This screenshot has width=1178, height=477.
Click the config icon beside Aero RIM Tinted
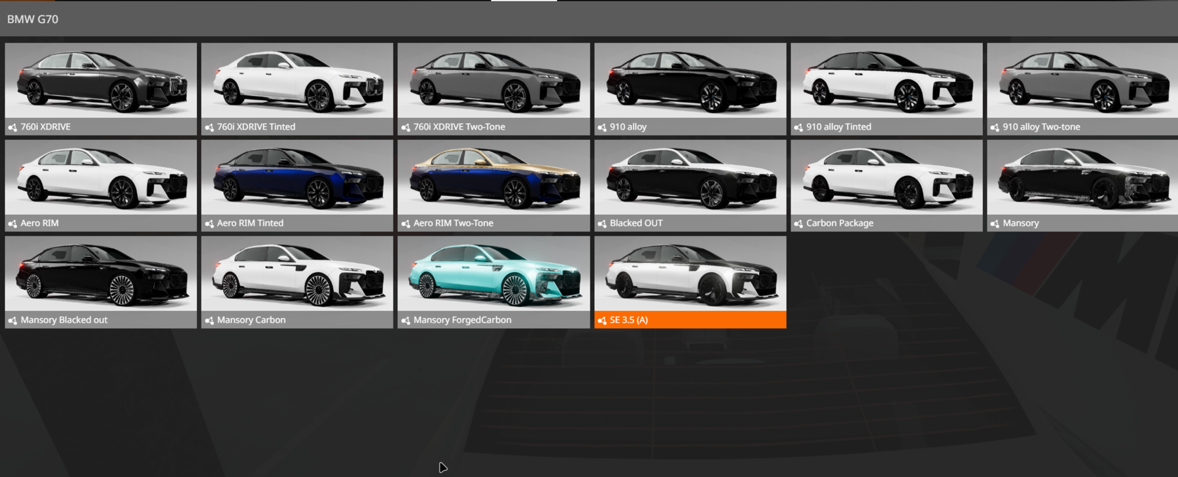coord(209,224)
